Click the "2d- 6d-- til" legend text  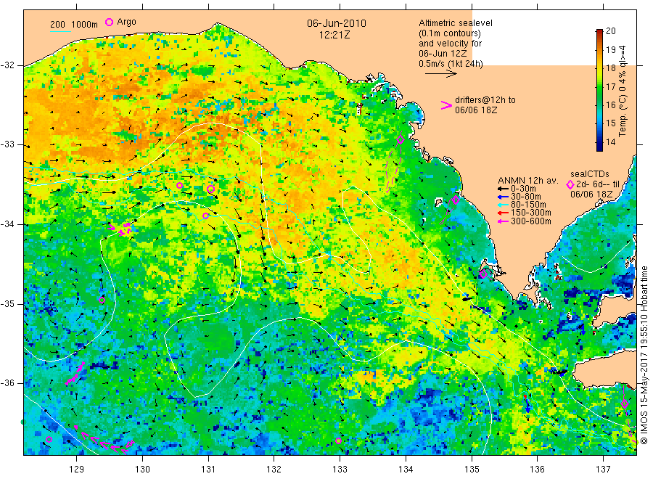pos(598,184)
